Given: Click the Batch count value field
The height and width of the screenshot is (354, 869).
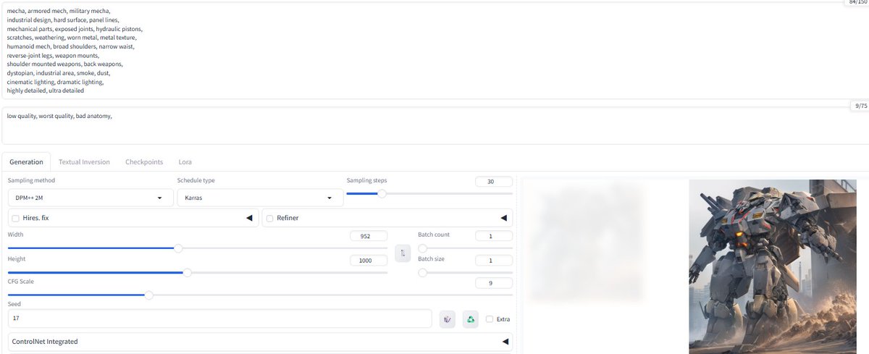Looking at the screenshot, I should point(494,236).
